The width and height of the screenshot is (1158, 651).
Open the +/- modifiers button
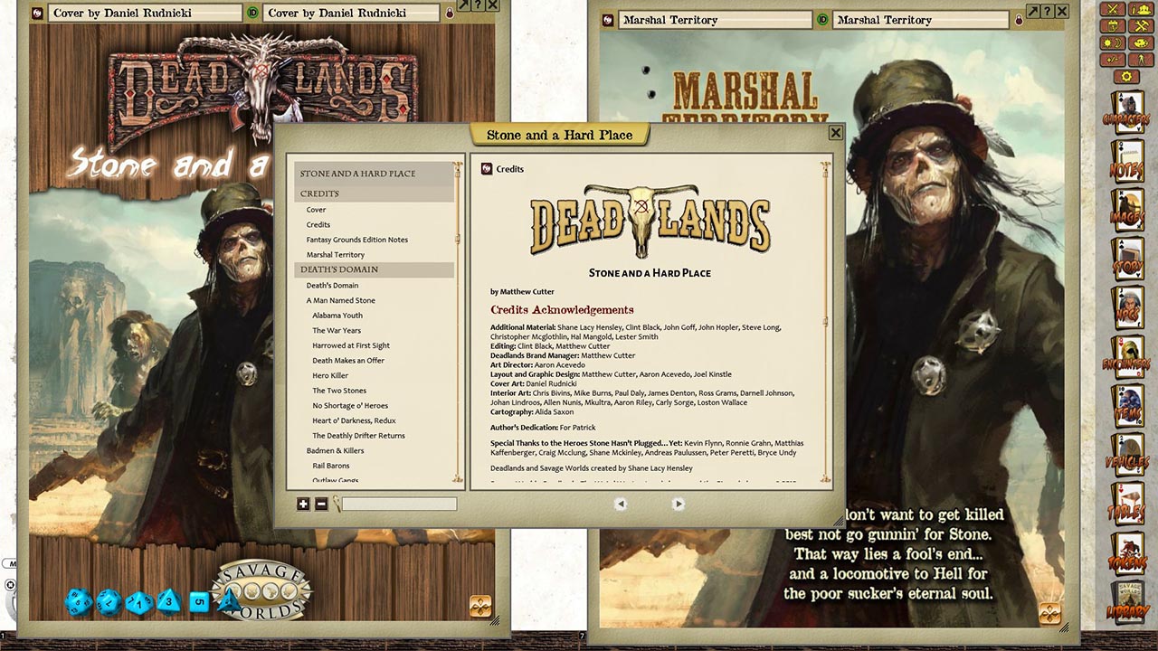click(x=1115, y=59)
